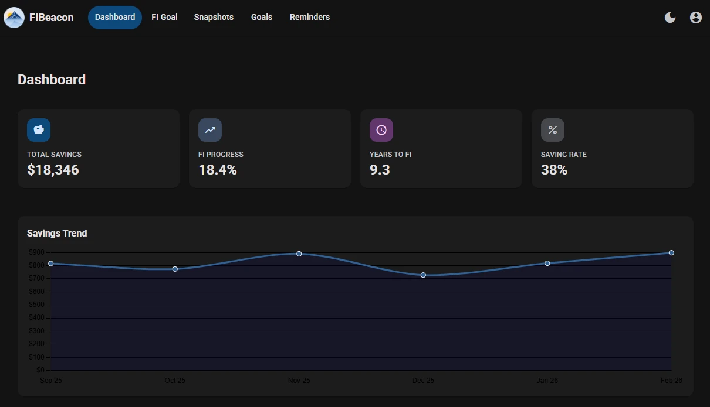
Task: Select the Dashboard navigation button
Action: pos(114,17)
